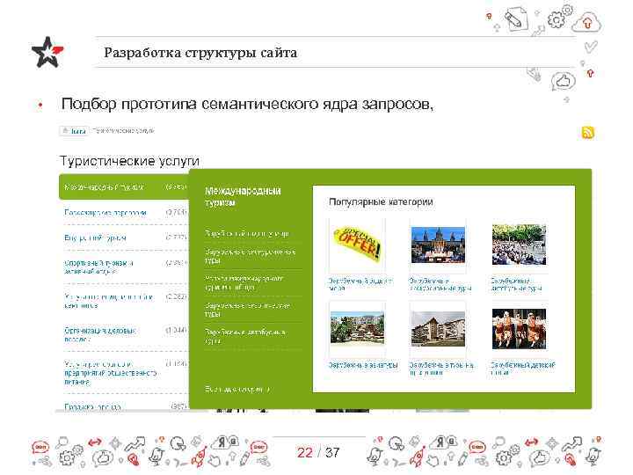Viewport: 633px width, 475px height.
Task: Click the Международный туризм heading in the green panel
Action: point(243,196)
